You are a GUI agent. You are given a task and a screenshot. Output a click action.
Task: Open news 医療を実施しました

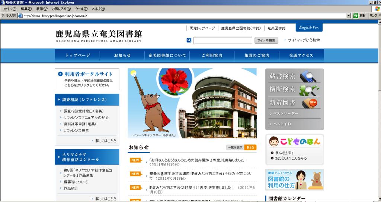(202, 190)
